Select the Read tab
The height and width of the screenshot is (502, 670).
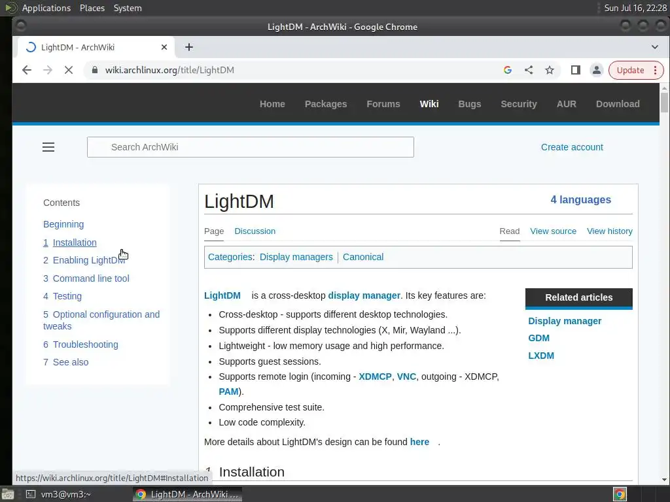click(x=509, y=231)
